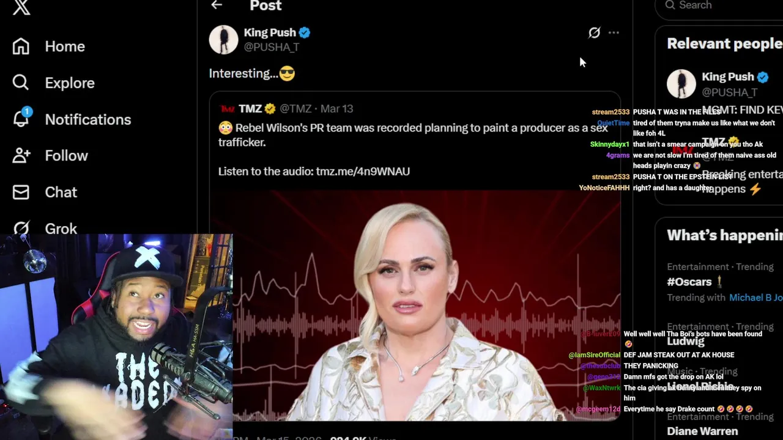This screenshot has width=783, height=440.
Task: Click King Push under Relevant people
Action: click(x=727, y=77)
